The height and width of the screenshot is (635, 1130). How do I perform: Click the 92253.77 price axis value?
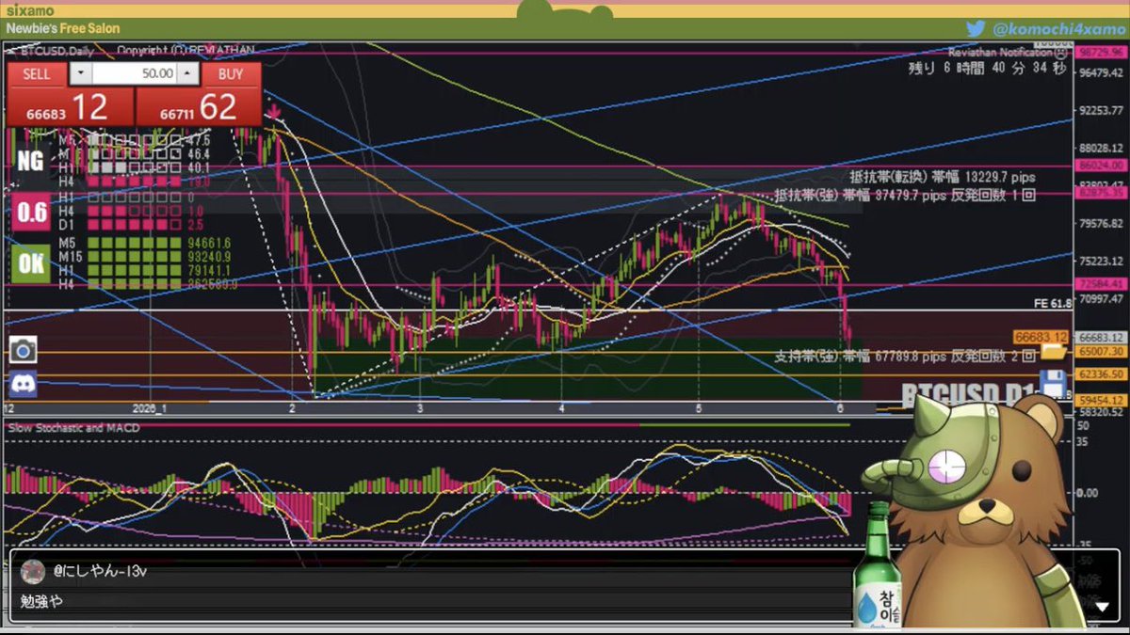[x=1100, y=111]
